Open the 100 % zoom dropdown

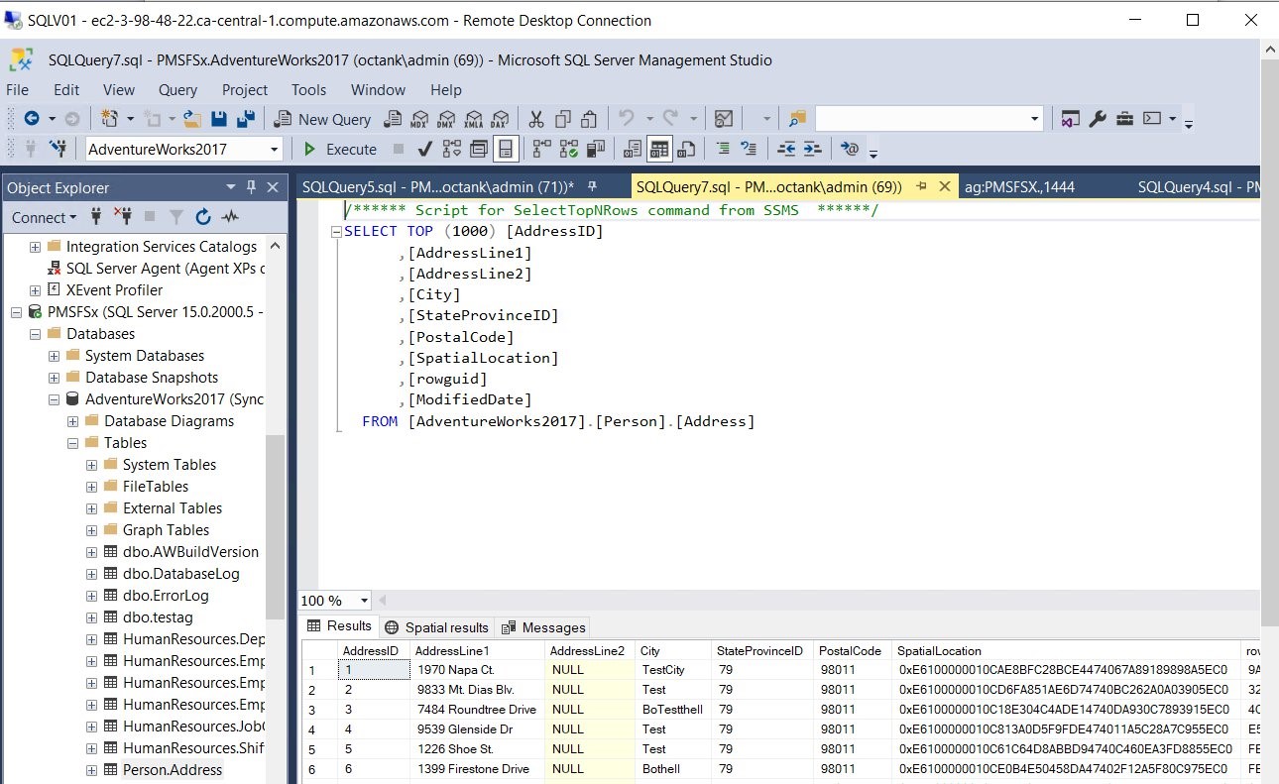click(x=365, y=601)
